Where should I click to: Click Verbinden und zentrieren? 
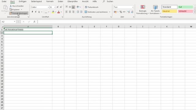click(96, 12)
